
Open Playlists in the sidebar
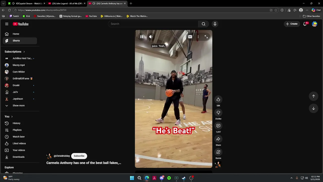20,130
